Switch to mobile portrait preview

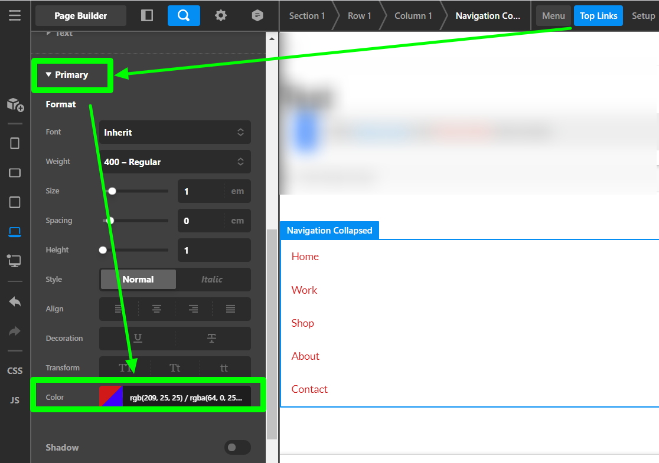coord(15,143)
